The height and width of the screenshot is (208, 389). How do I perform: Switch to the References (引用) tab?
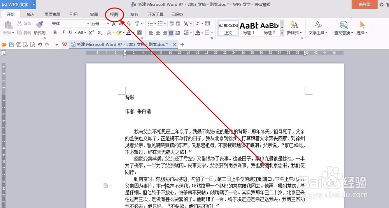click(x=74, y=14)
